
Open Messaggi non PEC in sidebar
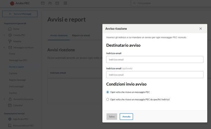[18, 60]
